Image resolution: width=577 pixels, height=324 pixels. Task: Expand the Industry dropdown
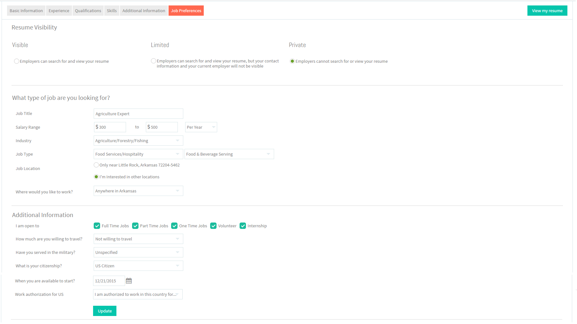point(138,141)
